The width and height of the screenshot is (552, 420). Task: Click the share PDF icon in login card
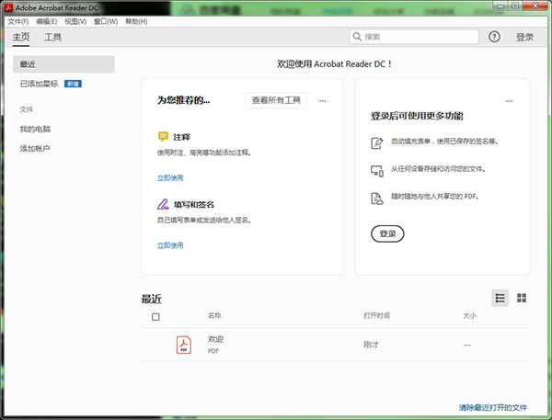[x=376, y=199]
